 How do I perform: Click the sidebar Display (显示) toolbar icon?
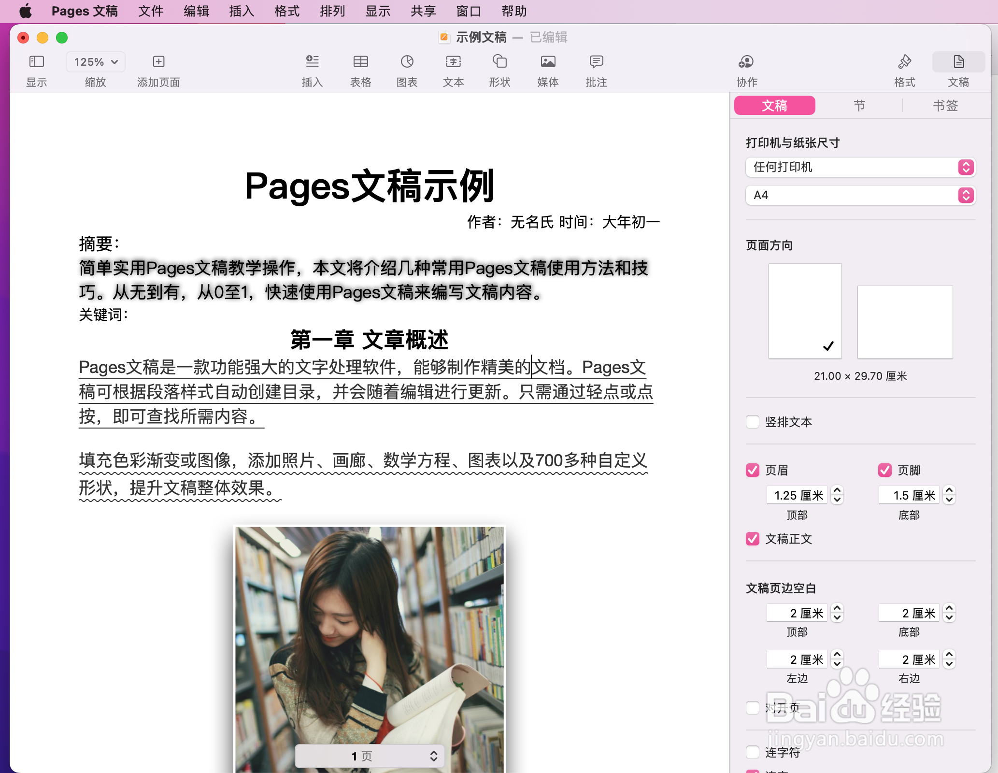[37, 61]
